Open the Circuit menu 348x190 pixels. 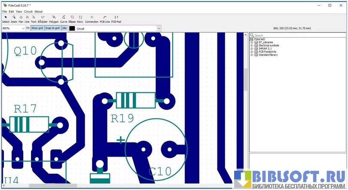point(28,12)
